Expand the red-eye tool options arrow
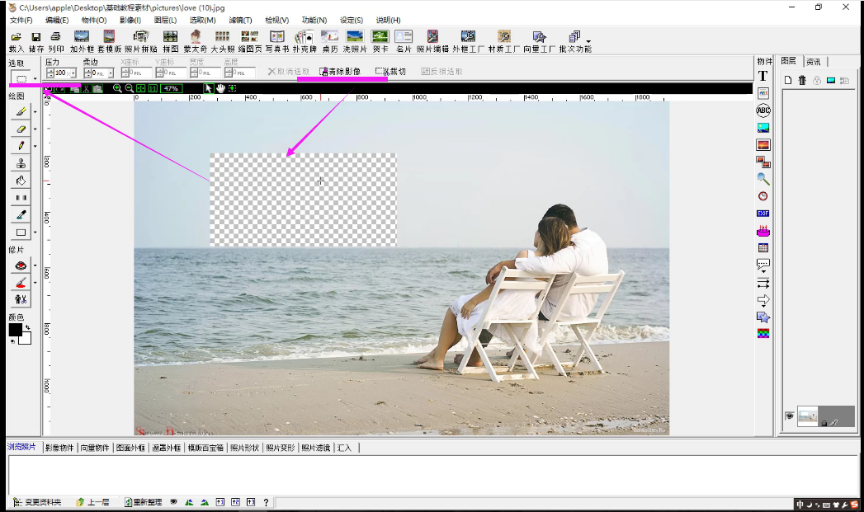The height and width of the screenshot is (512, 864). point(35,265)
